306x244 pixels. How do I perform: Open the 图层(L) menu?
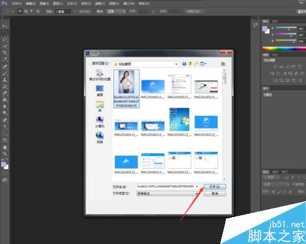(58, 4)
